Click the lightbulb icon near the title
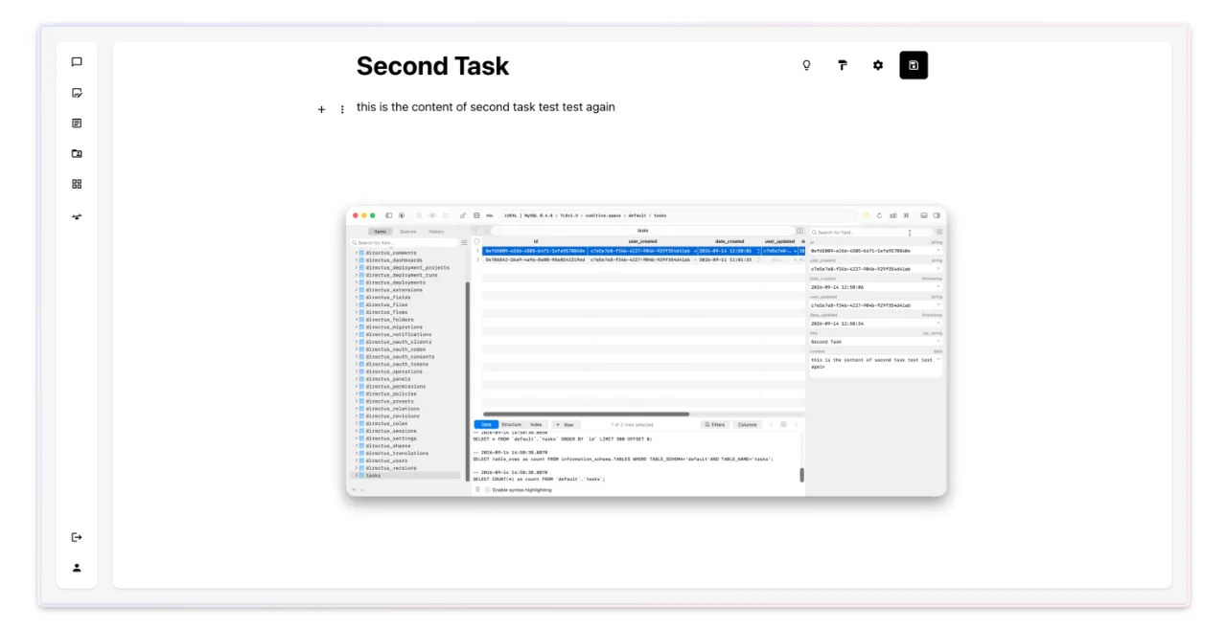Screen dimensions: 1227x628 [806, 65]
